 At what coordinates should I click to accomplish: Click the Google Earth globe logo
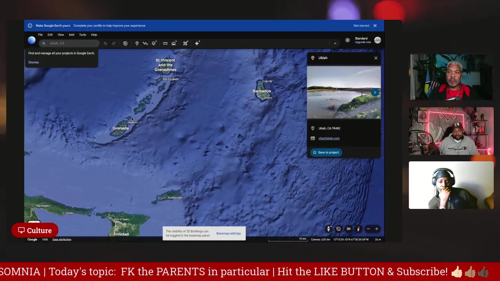[x=32, y=40]
